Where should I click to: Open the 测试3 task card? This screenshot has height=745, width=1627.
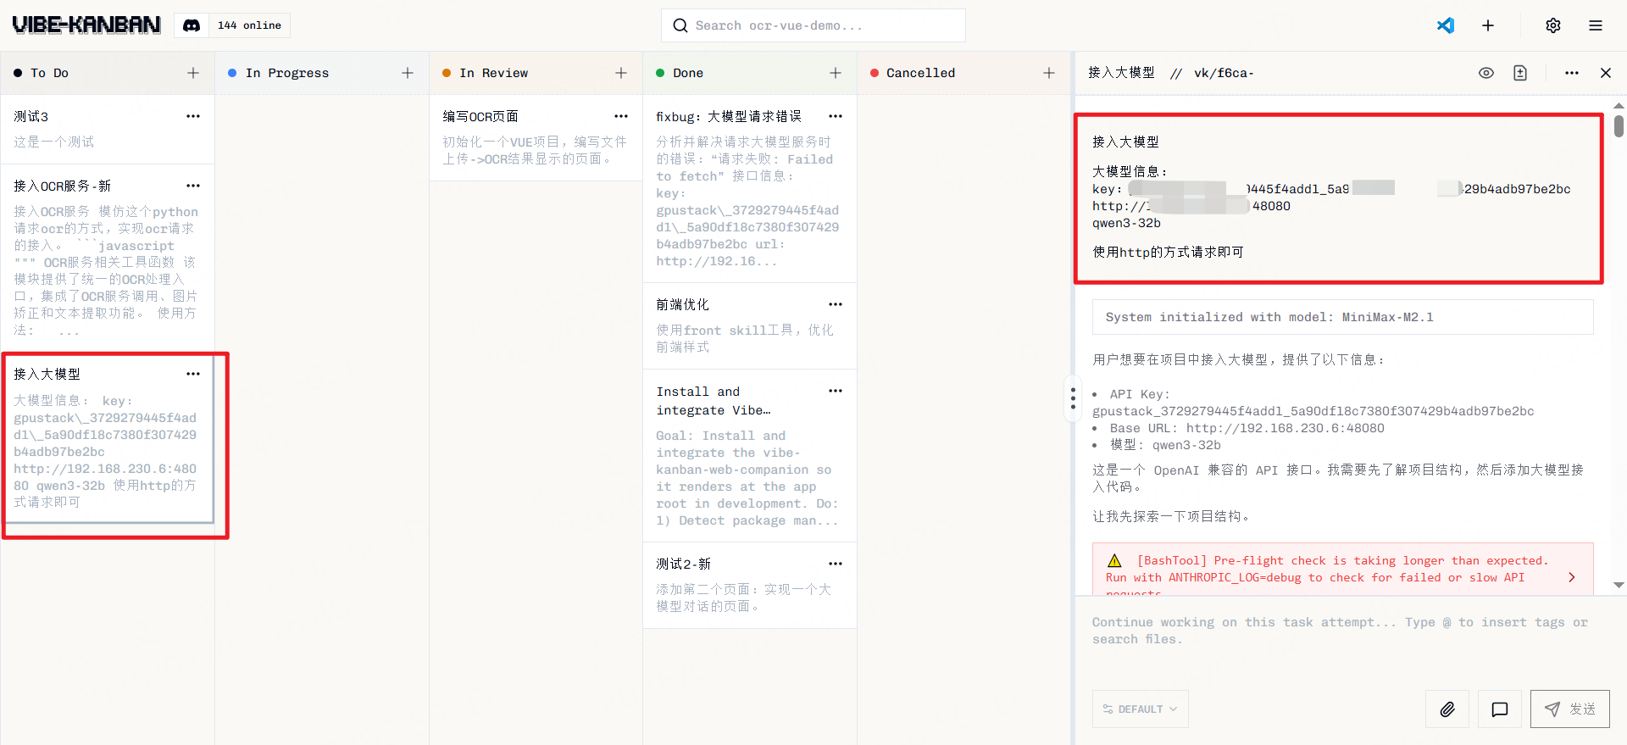coord(107,129)
